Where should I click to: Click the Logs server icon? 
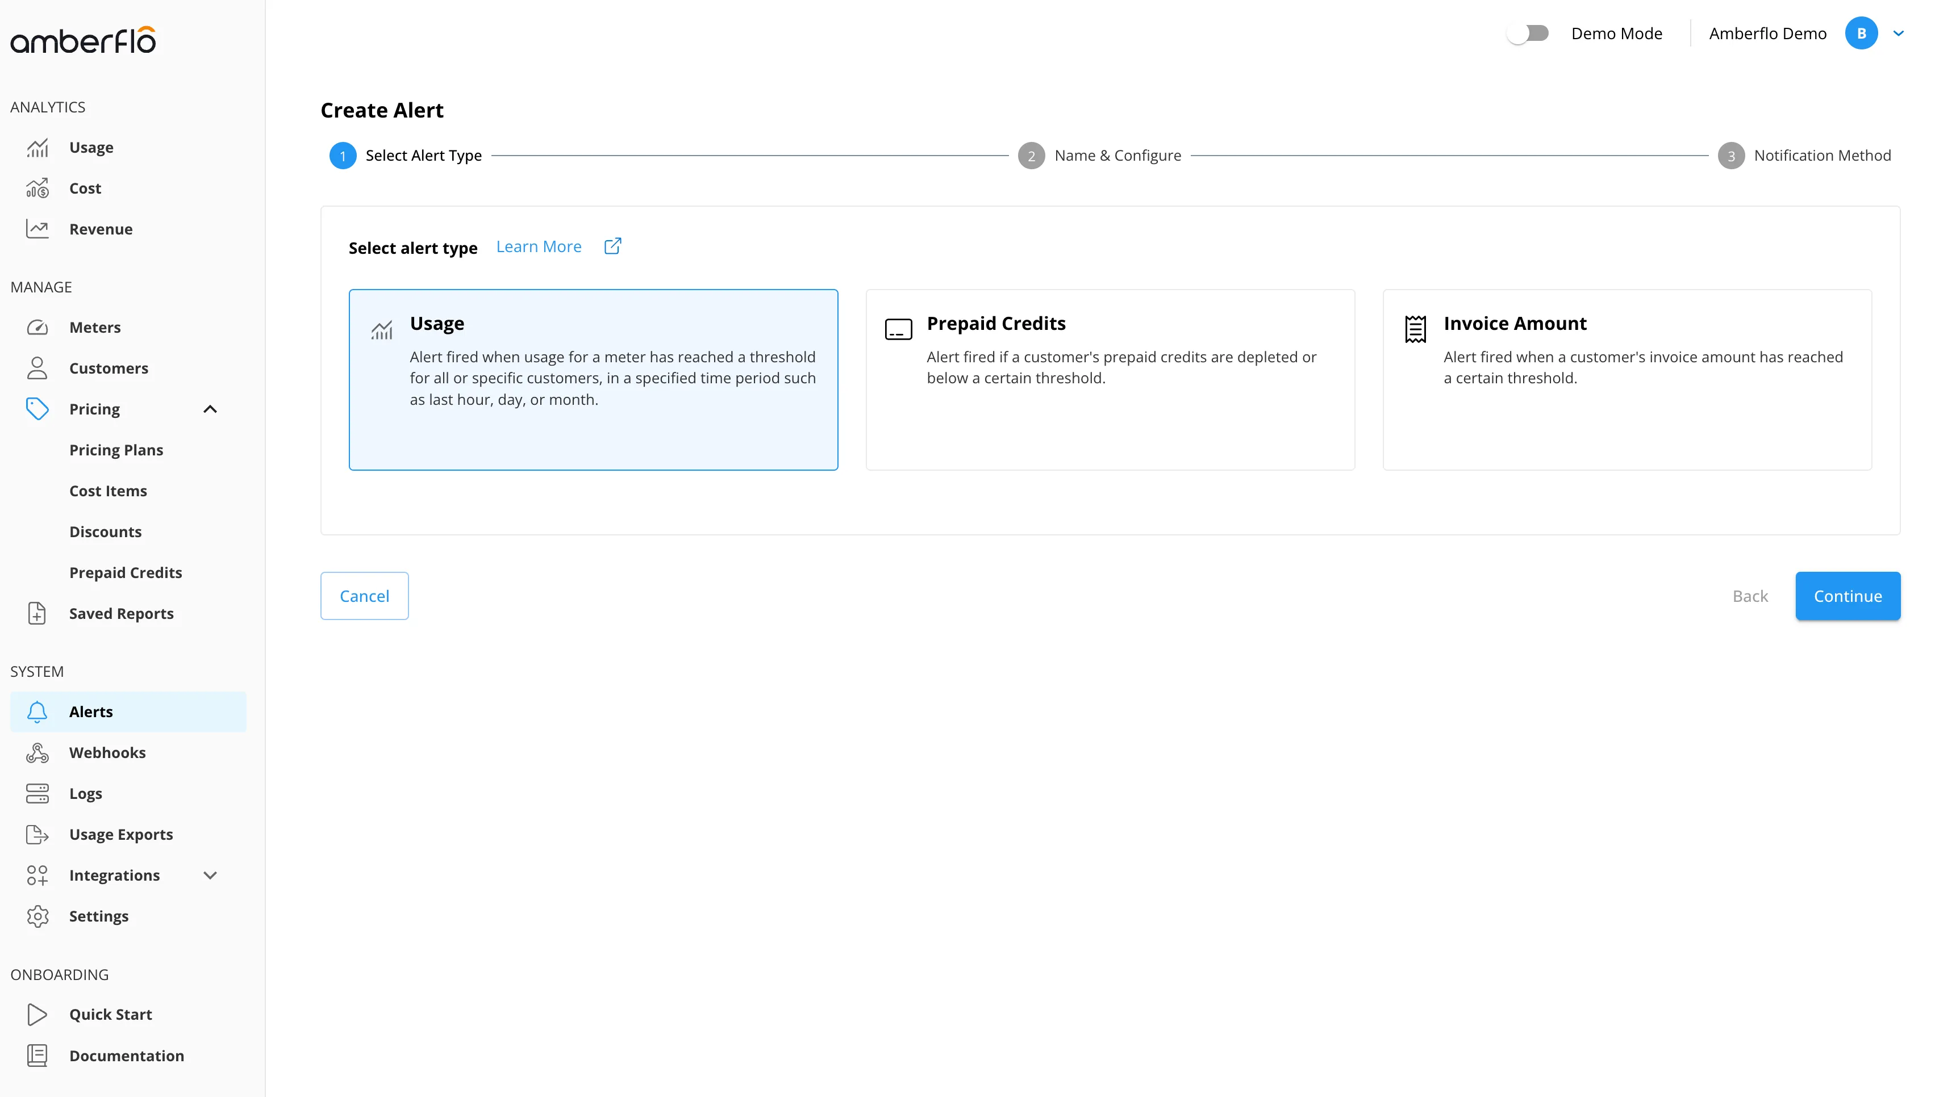37,793
